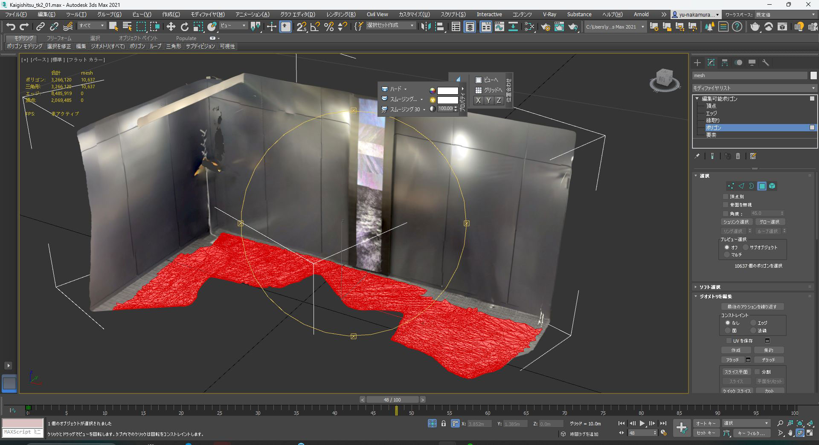Select the Vertex sub-object dots icon
819x445 pixels.
pyautogui.click(x=731, y=186)
